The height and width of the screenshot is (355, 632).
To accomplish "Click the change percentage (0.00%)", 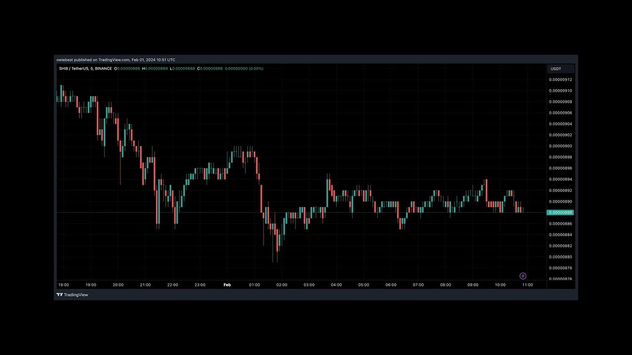I will pyautogui.click(x=257, y=69).
